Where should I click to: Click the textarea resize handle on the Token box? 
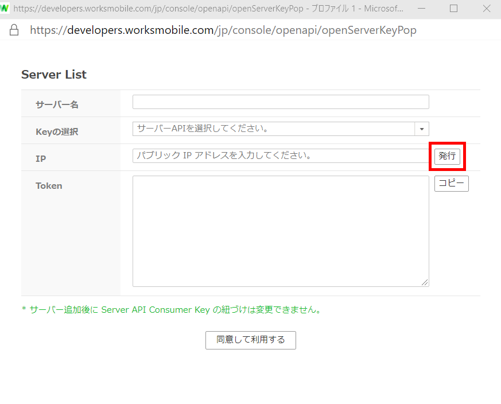pos(425,282)
